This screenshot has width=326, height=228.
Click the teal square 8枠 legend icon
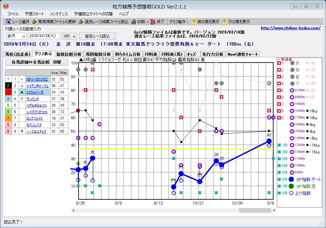[279, 193]
